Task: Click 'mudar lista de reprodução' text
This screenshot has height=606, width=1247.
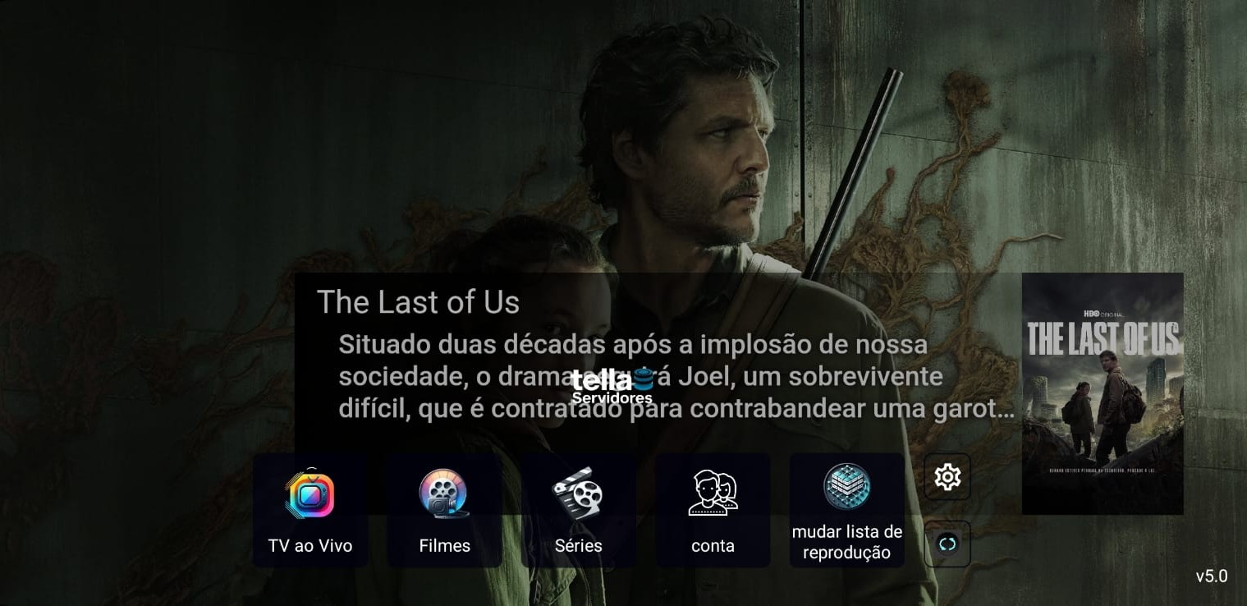Action: click(846, 542)
